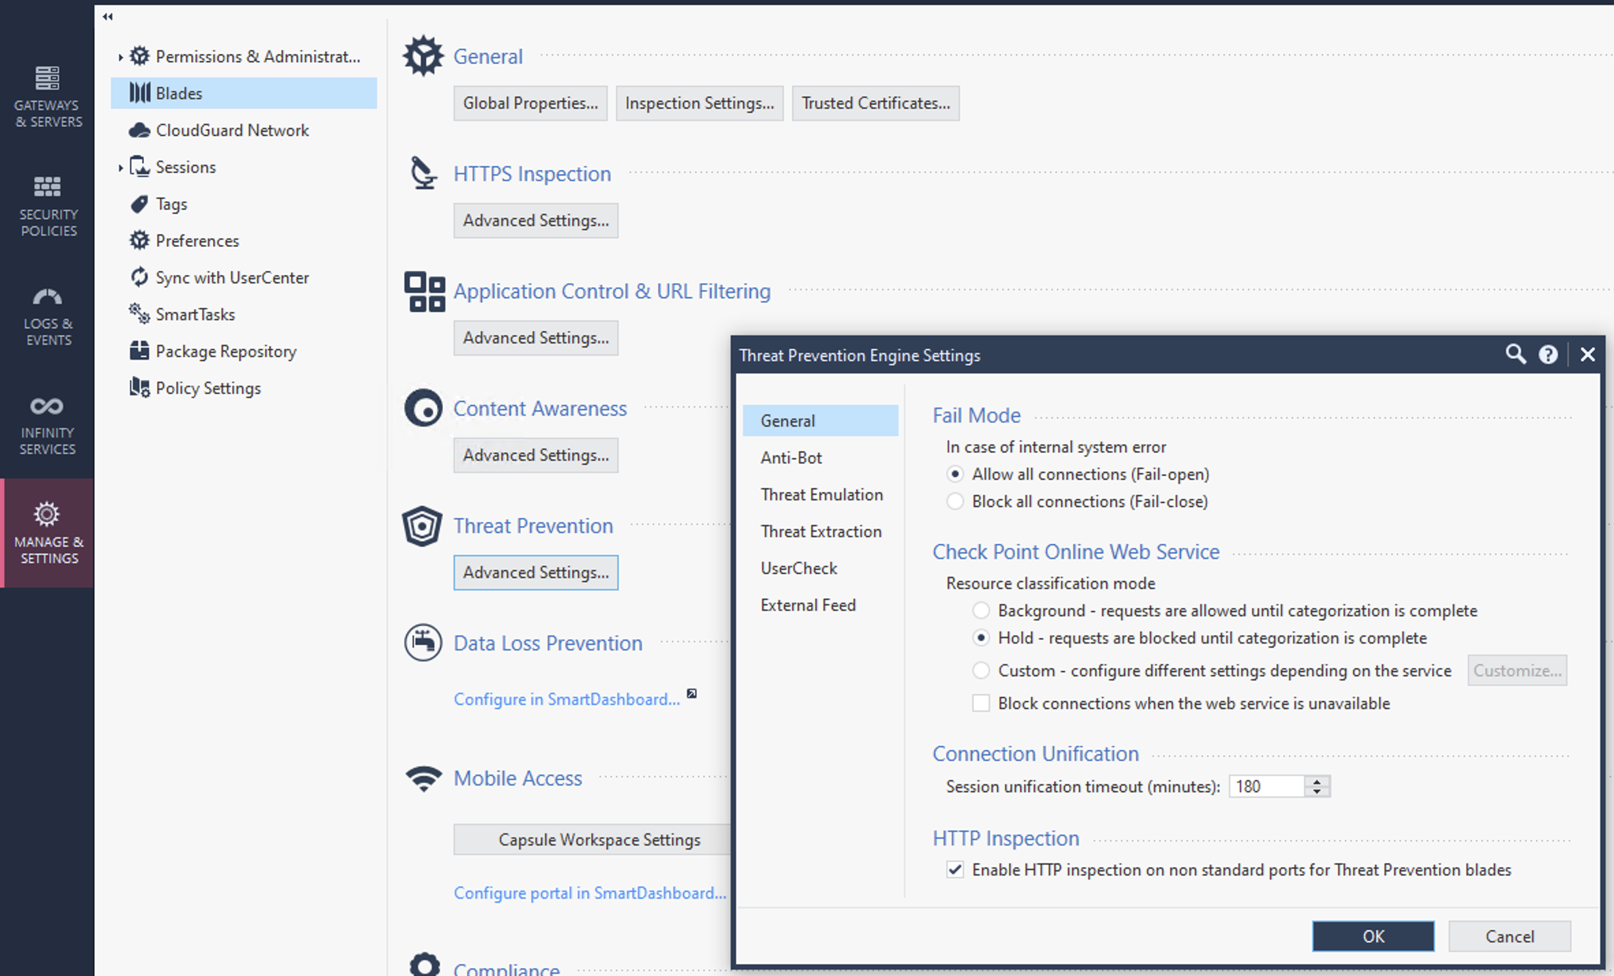Viewport: 1614px width, 976px height.
Task: Click the Policy Settings icon
Action: [139, 388]
